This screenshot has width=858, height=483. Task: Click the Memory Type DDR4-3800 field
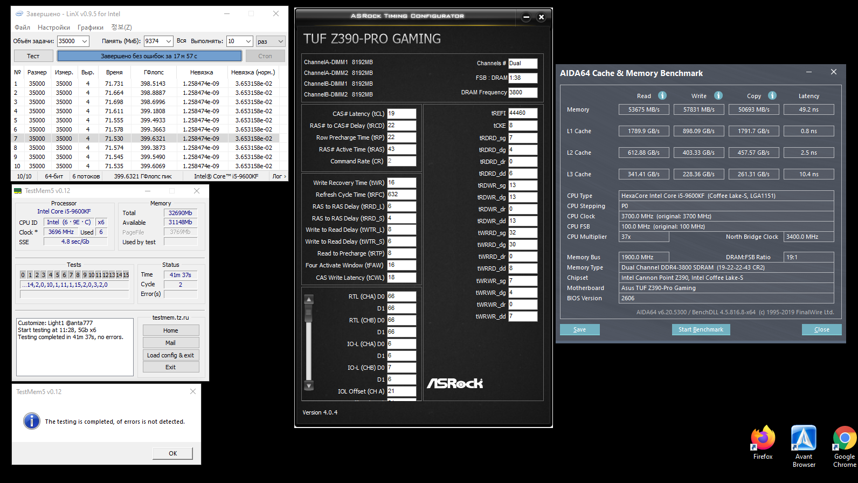(726, 267)
